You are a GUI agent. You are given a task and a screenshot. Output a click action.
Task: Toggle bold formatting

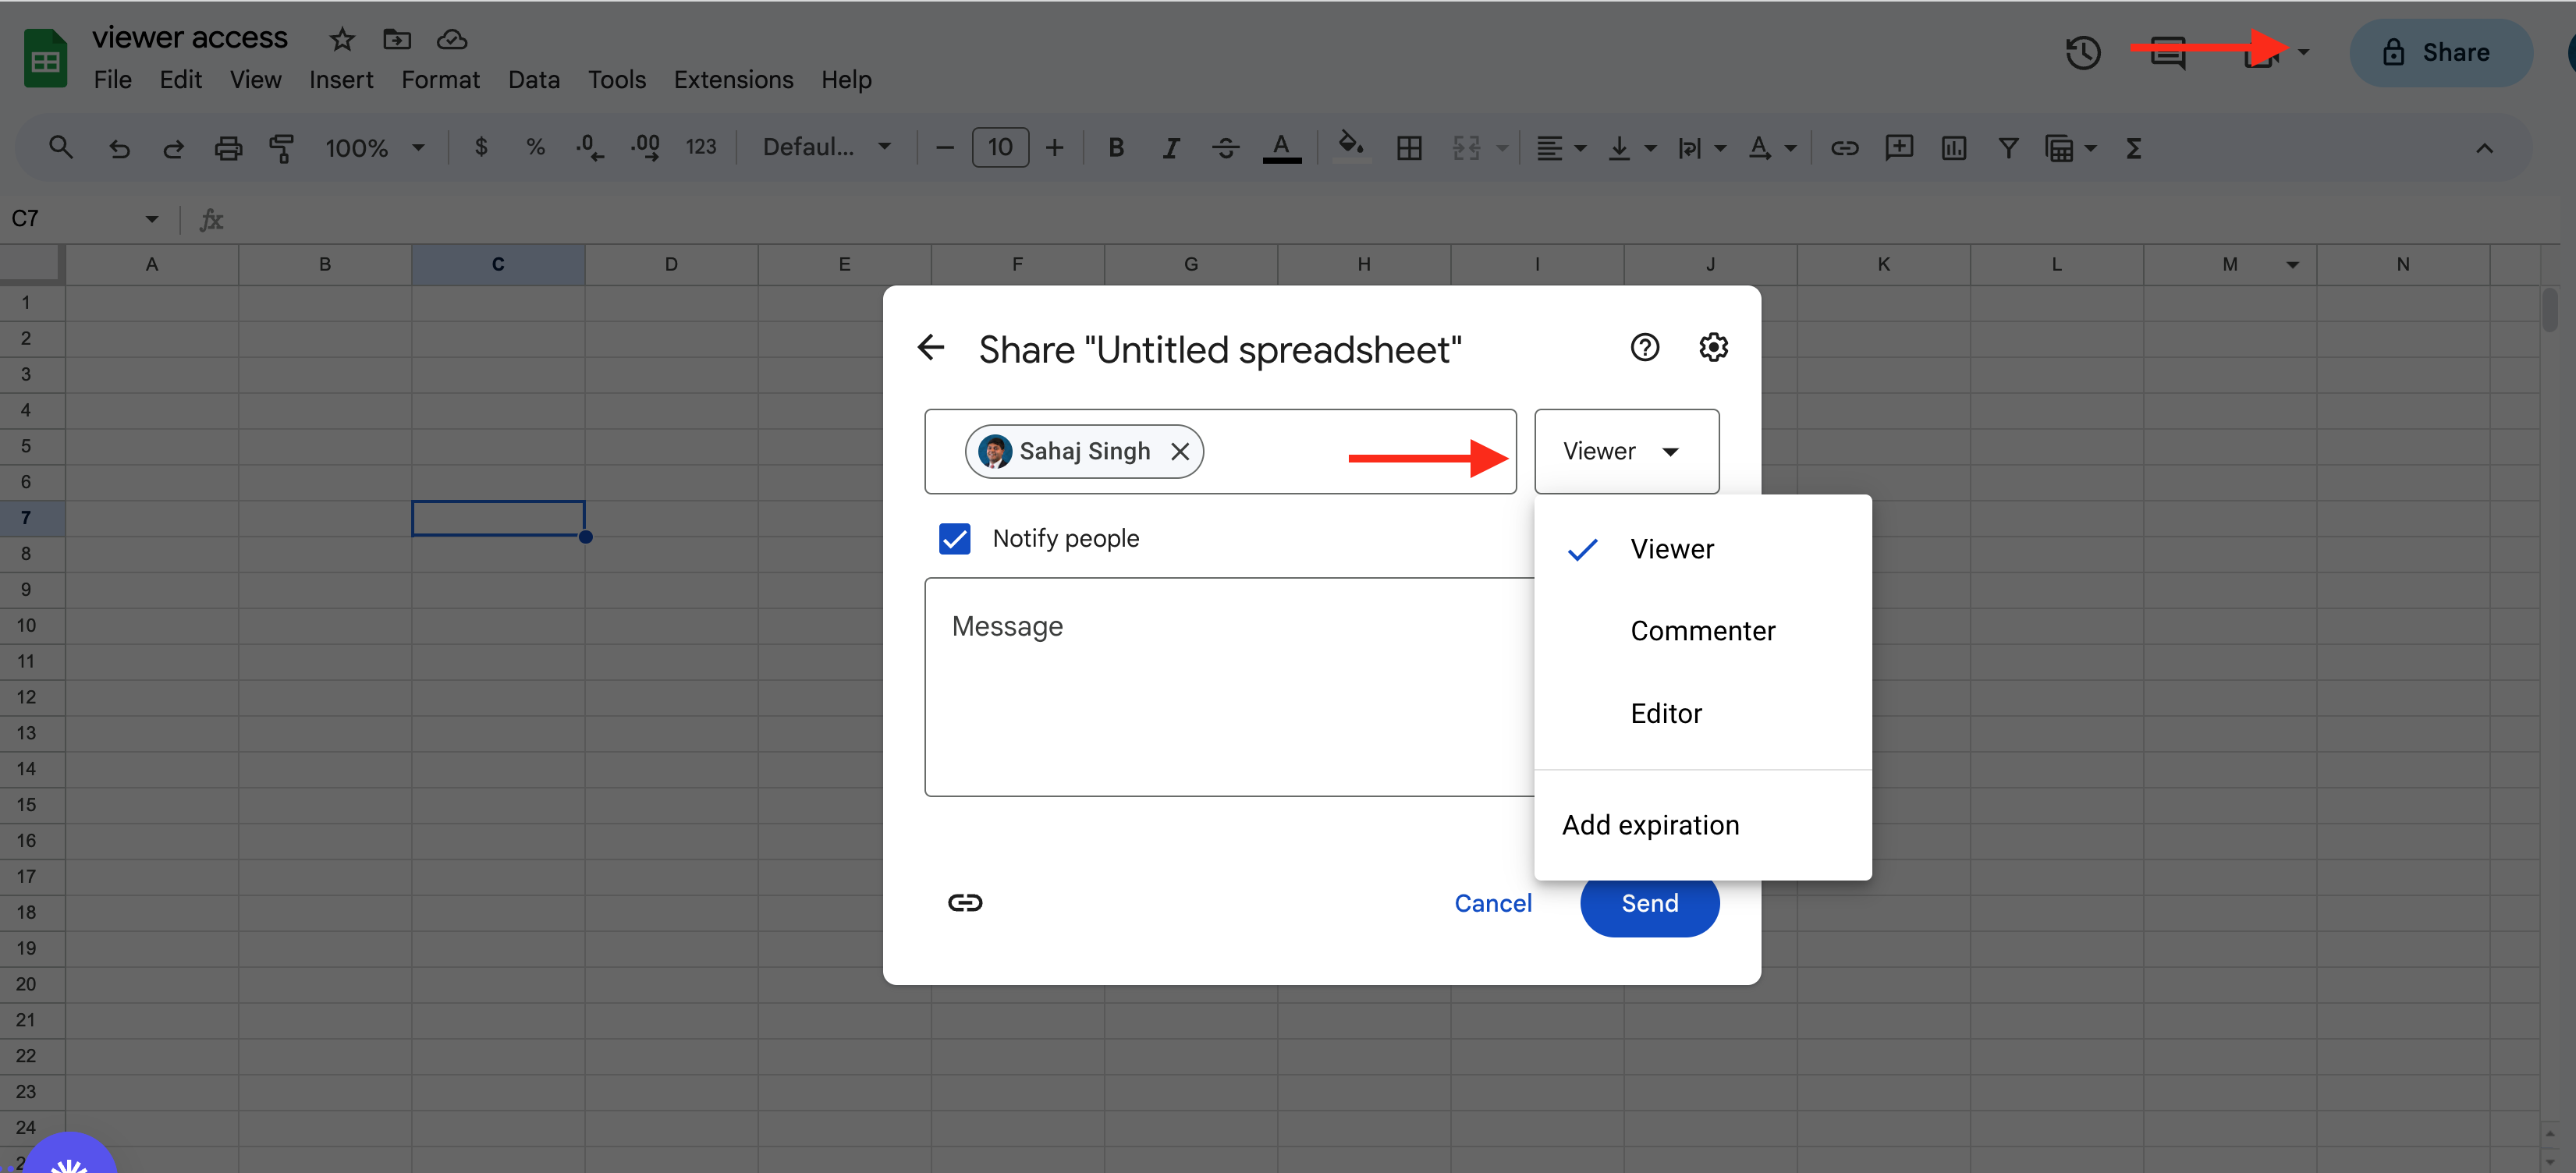click(1116, 148)
